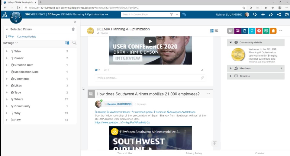Open the 3DEXPERIENCE compass
290x156 pixels.
click(x=16, y=17)
